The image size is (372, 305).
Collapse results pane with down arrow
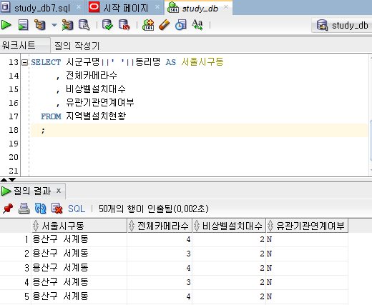(12, 179)
